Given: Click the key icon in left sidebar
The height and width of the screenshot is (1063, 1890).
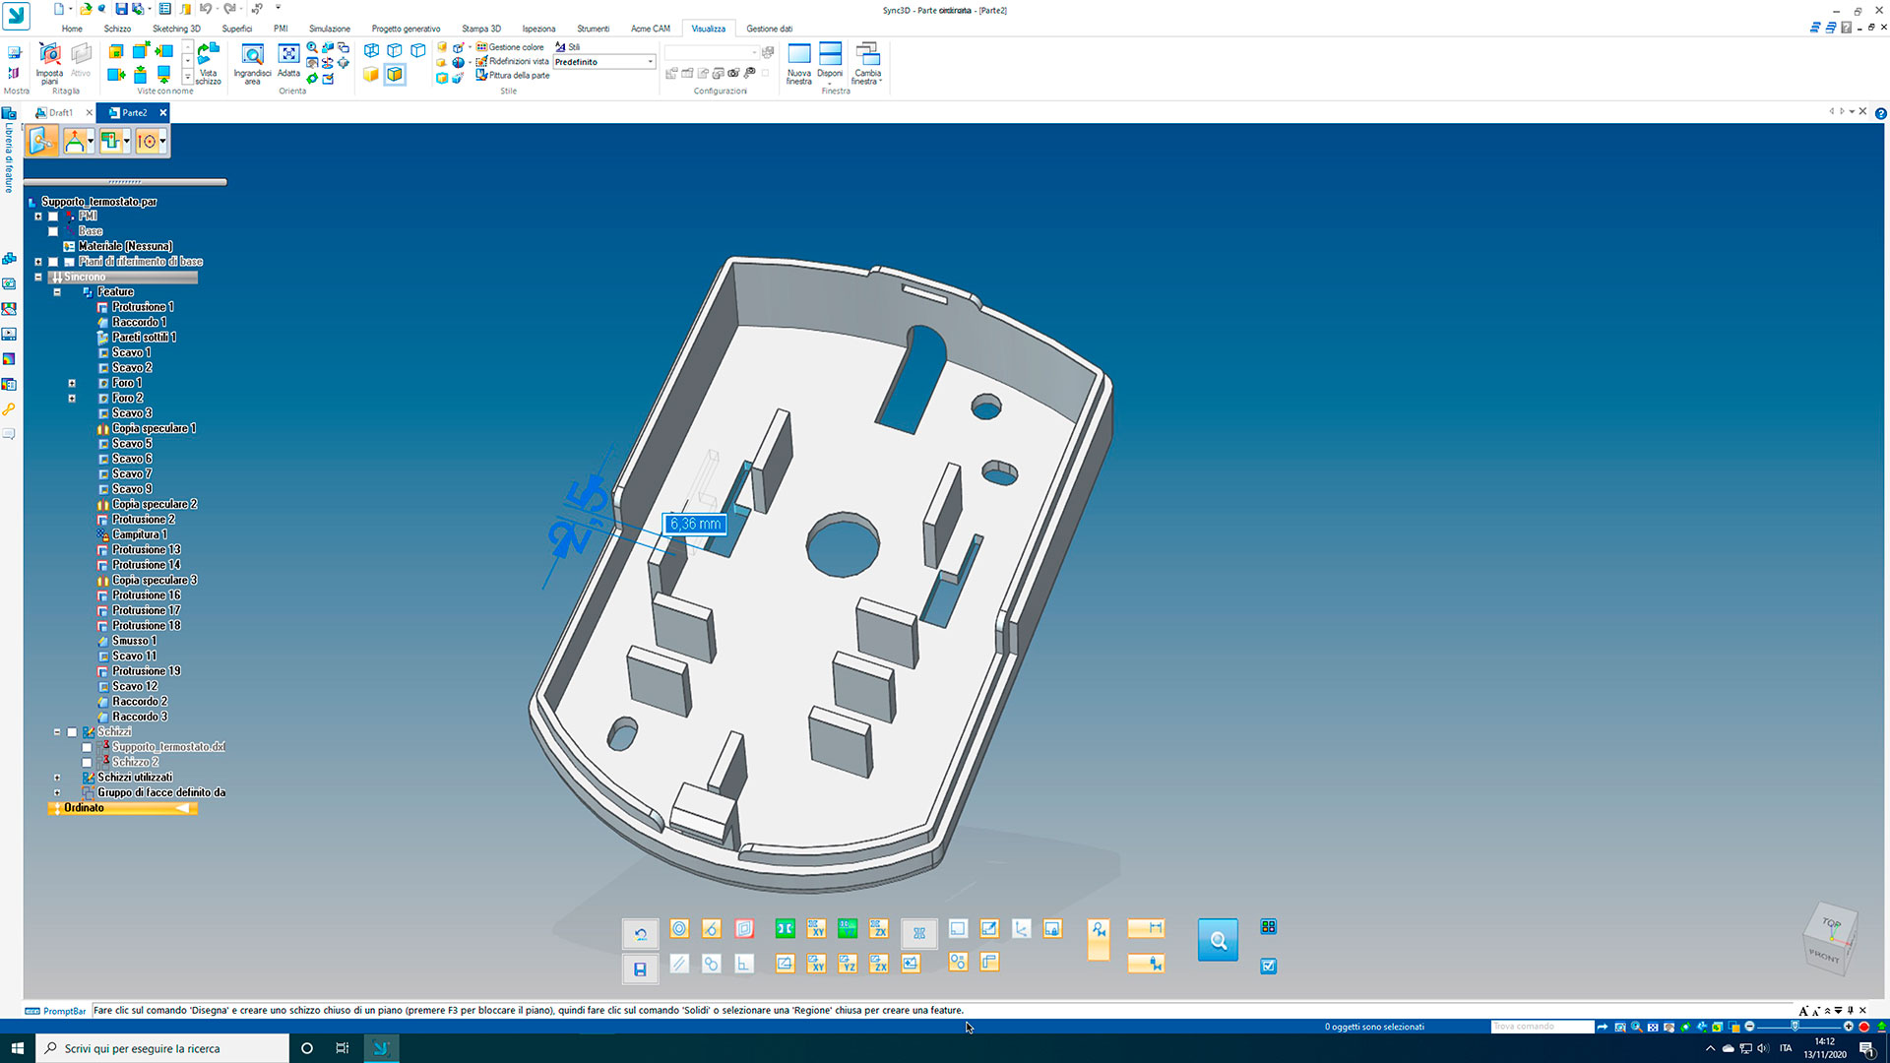Looking at the screenshot, I should (9, 408).
